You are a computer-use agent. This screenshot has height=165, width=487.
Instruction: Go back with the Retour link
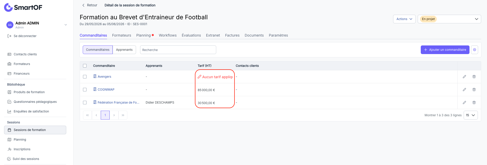(90, 5)
